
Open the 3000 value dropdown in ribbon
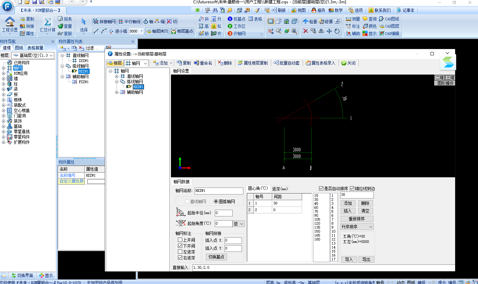click(x=142, y=31)
